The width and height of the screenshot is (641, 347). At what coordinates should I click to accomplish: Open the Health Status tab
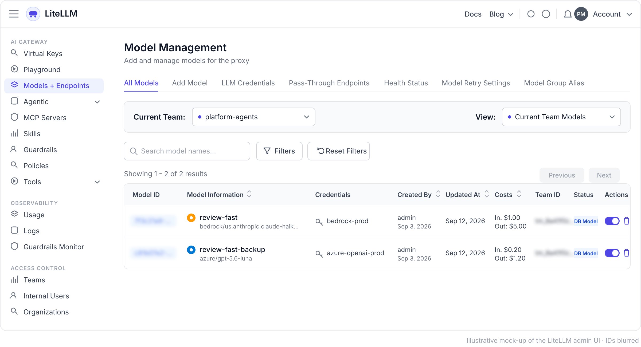point(406,83)
